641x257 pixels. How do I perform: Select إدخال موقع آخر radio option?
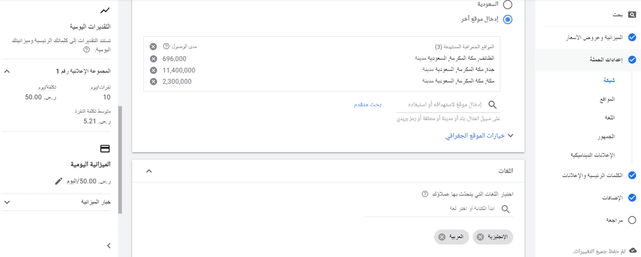507,19
